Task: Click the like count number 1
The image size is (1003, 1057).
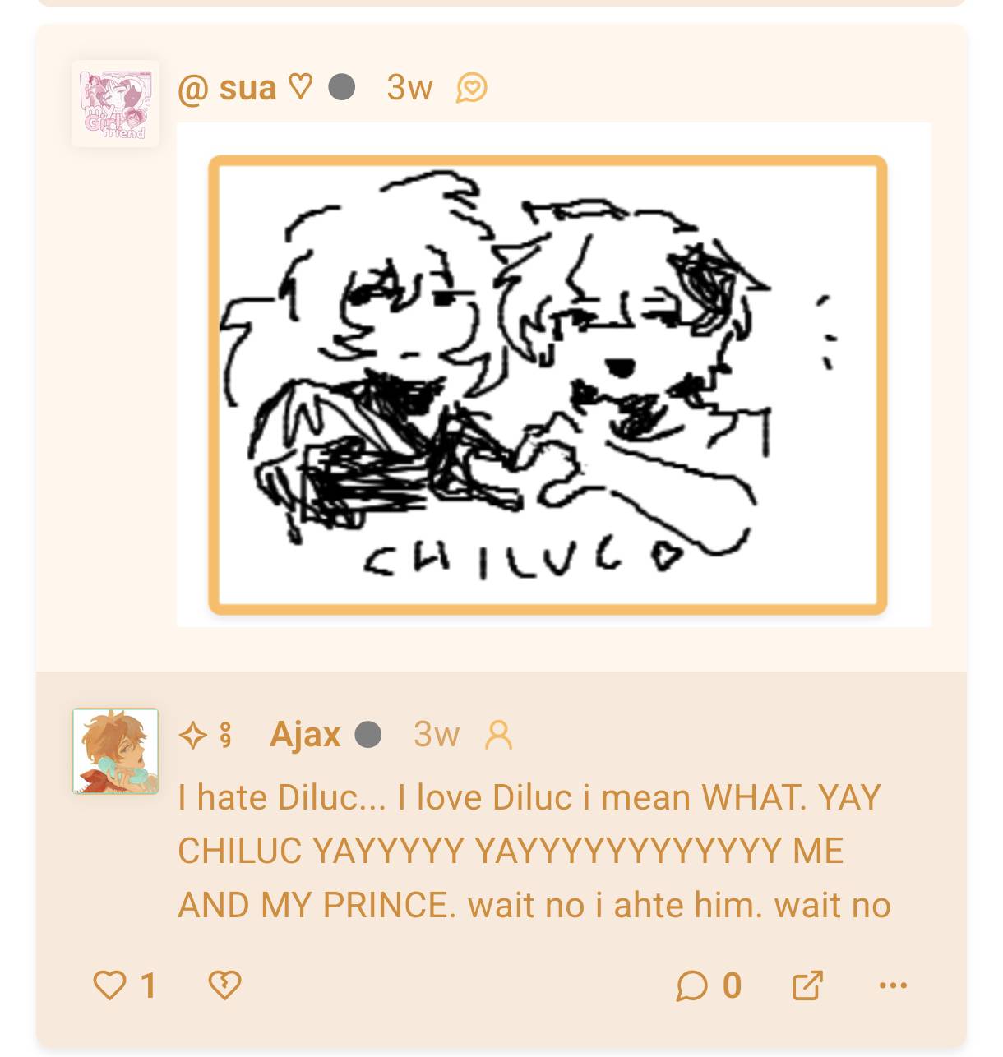Action: click(x=148, y=985)
